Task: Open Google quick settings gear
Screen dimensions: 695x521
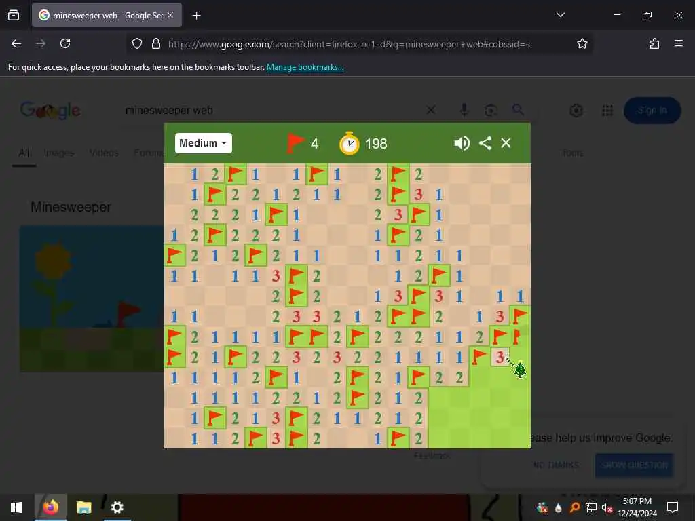Action: (576, 111)
